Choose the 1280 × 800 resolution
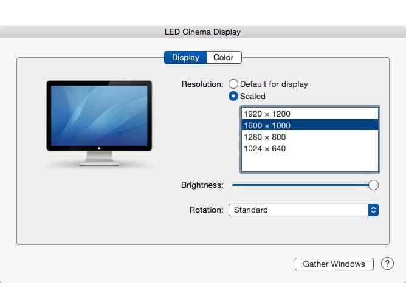406x305 pixels. coord(310,137)
